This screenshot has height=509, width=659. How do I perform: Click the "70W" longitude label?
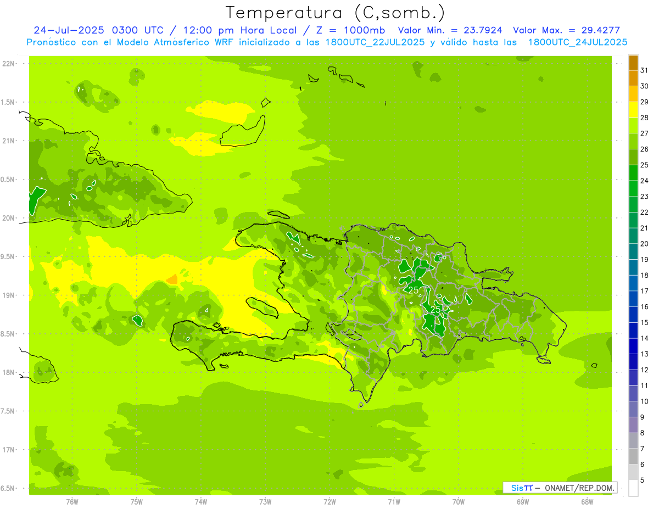click(x=459, y=502)
